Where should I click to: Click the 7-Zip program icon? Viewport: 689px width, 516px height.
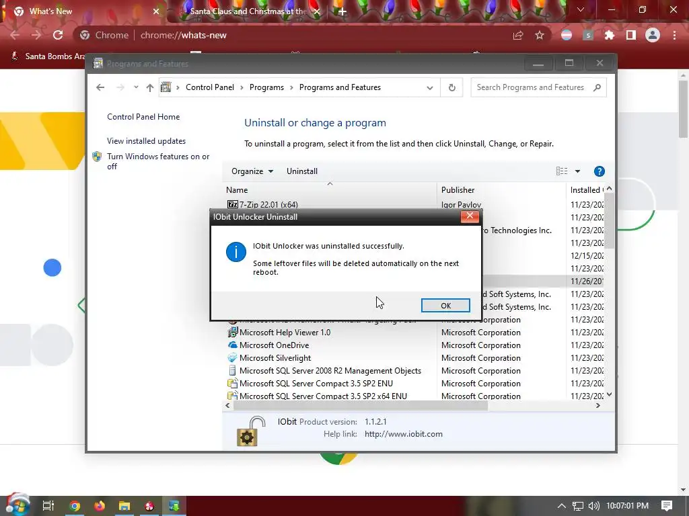[x=232, y=204]
